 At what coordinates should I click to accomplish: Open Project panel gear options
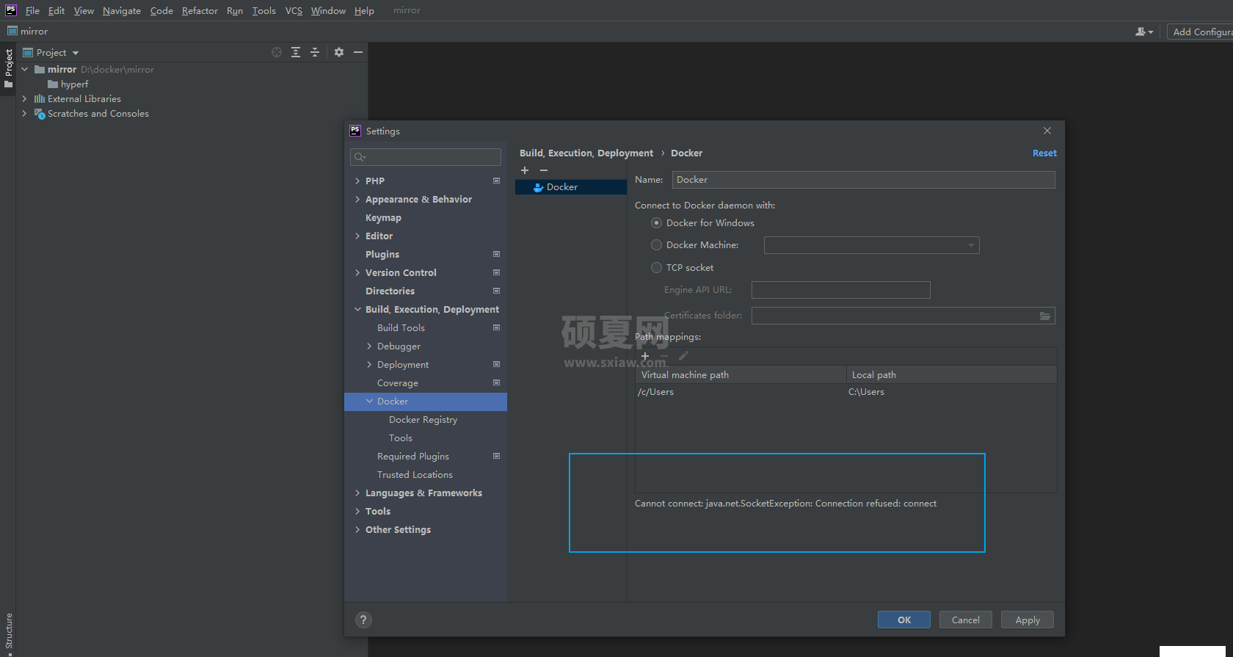click(339, 52)
